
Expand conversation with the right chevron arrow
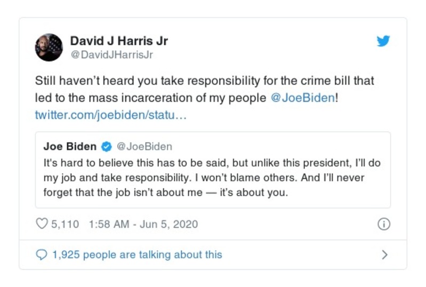click(x=384, y=255)
